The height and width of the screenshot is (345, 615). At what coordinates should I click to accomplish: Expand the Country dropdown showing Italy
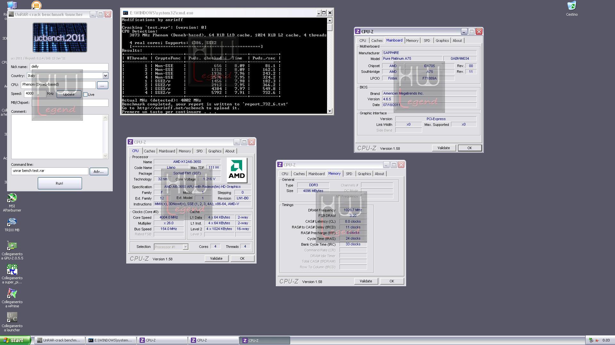[105, 76]
